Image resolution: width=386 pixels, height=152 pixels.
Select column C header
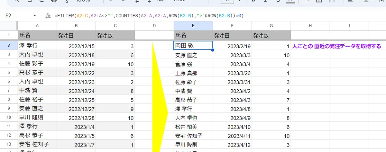[x=115, y=25]
